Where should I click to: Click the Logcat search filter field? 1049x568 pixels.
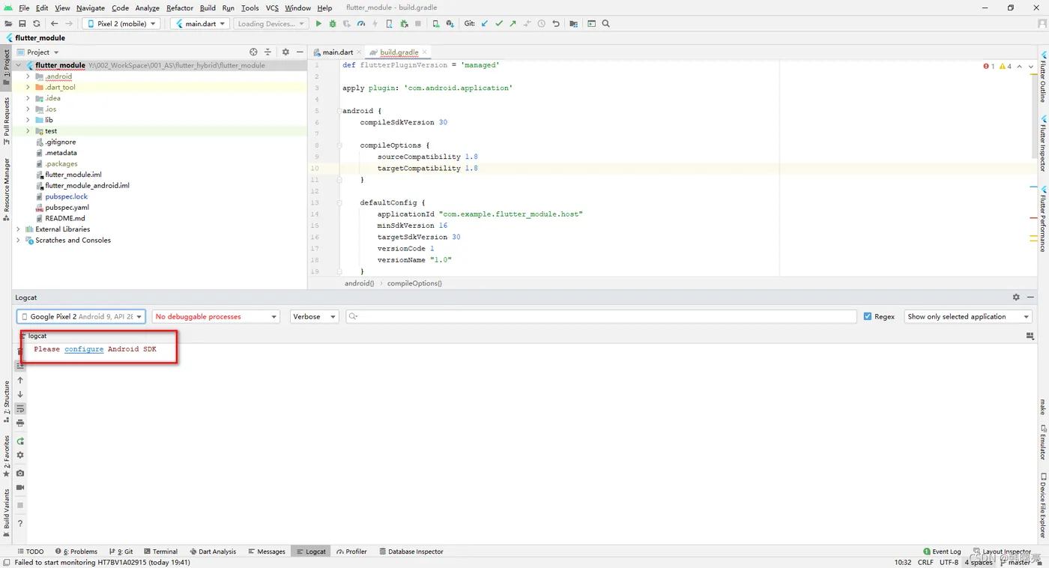[601, 317]
